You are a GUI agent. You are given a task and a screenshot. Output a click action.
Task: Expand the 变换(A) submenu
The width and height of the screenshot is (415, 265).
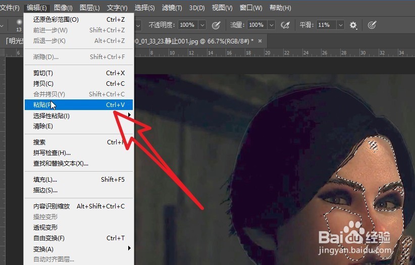pos(79,249)
